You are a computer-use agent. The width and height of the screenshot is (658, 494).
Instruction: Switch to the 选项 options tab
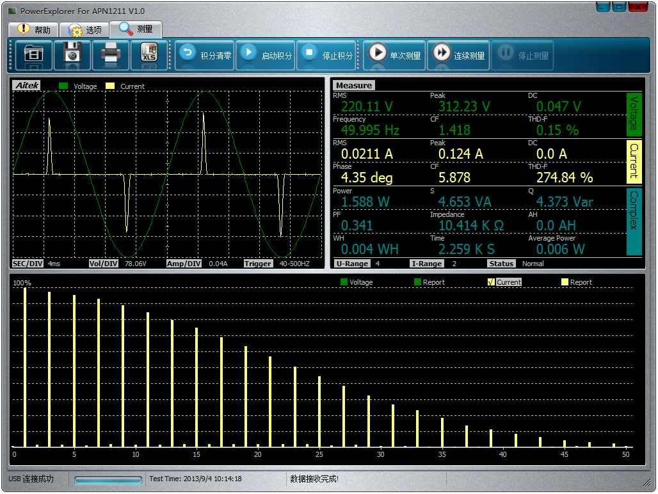coord(84,30)
